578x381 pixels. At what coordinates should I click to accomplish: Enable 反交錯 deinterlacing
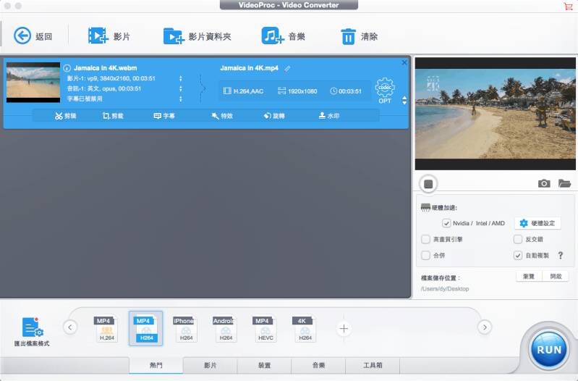pos(517,239)
